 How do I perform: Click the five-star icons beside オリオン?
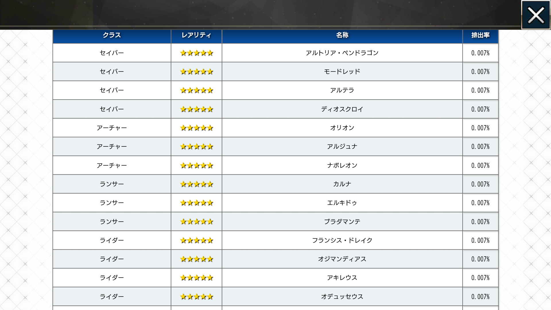click(x=197, y=128)
